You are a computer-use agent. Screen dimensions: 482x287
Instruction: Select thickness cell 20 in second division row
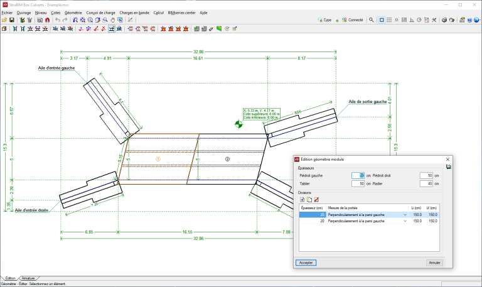pos(313,221)
